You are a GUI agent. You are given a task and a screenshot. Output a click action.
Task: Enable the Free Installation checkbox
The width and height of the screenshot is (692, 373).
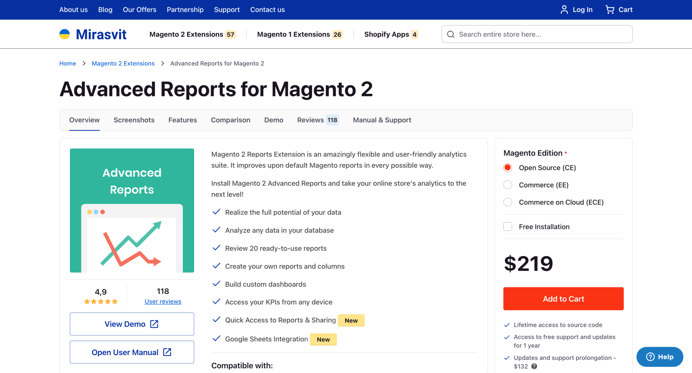508,226
